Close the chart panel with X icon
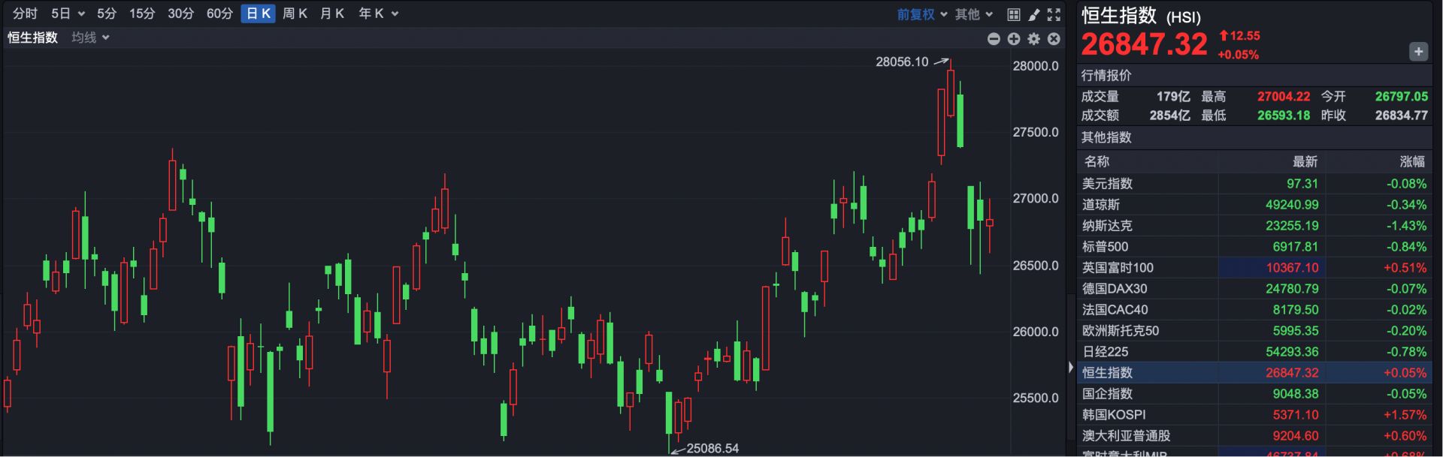Screen dimensions: 1443x457 [x=1054, y=39]
